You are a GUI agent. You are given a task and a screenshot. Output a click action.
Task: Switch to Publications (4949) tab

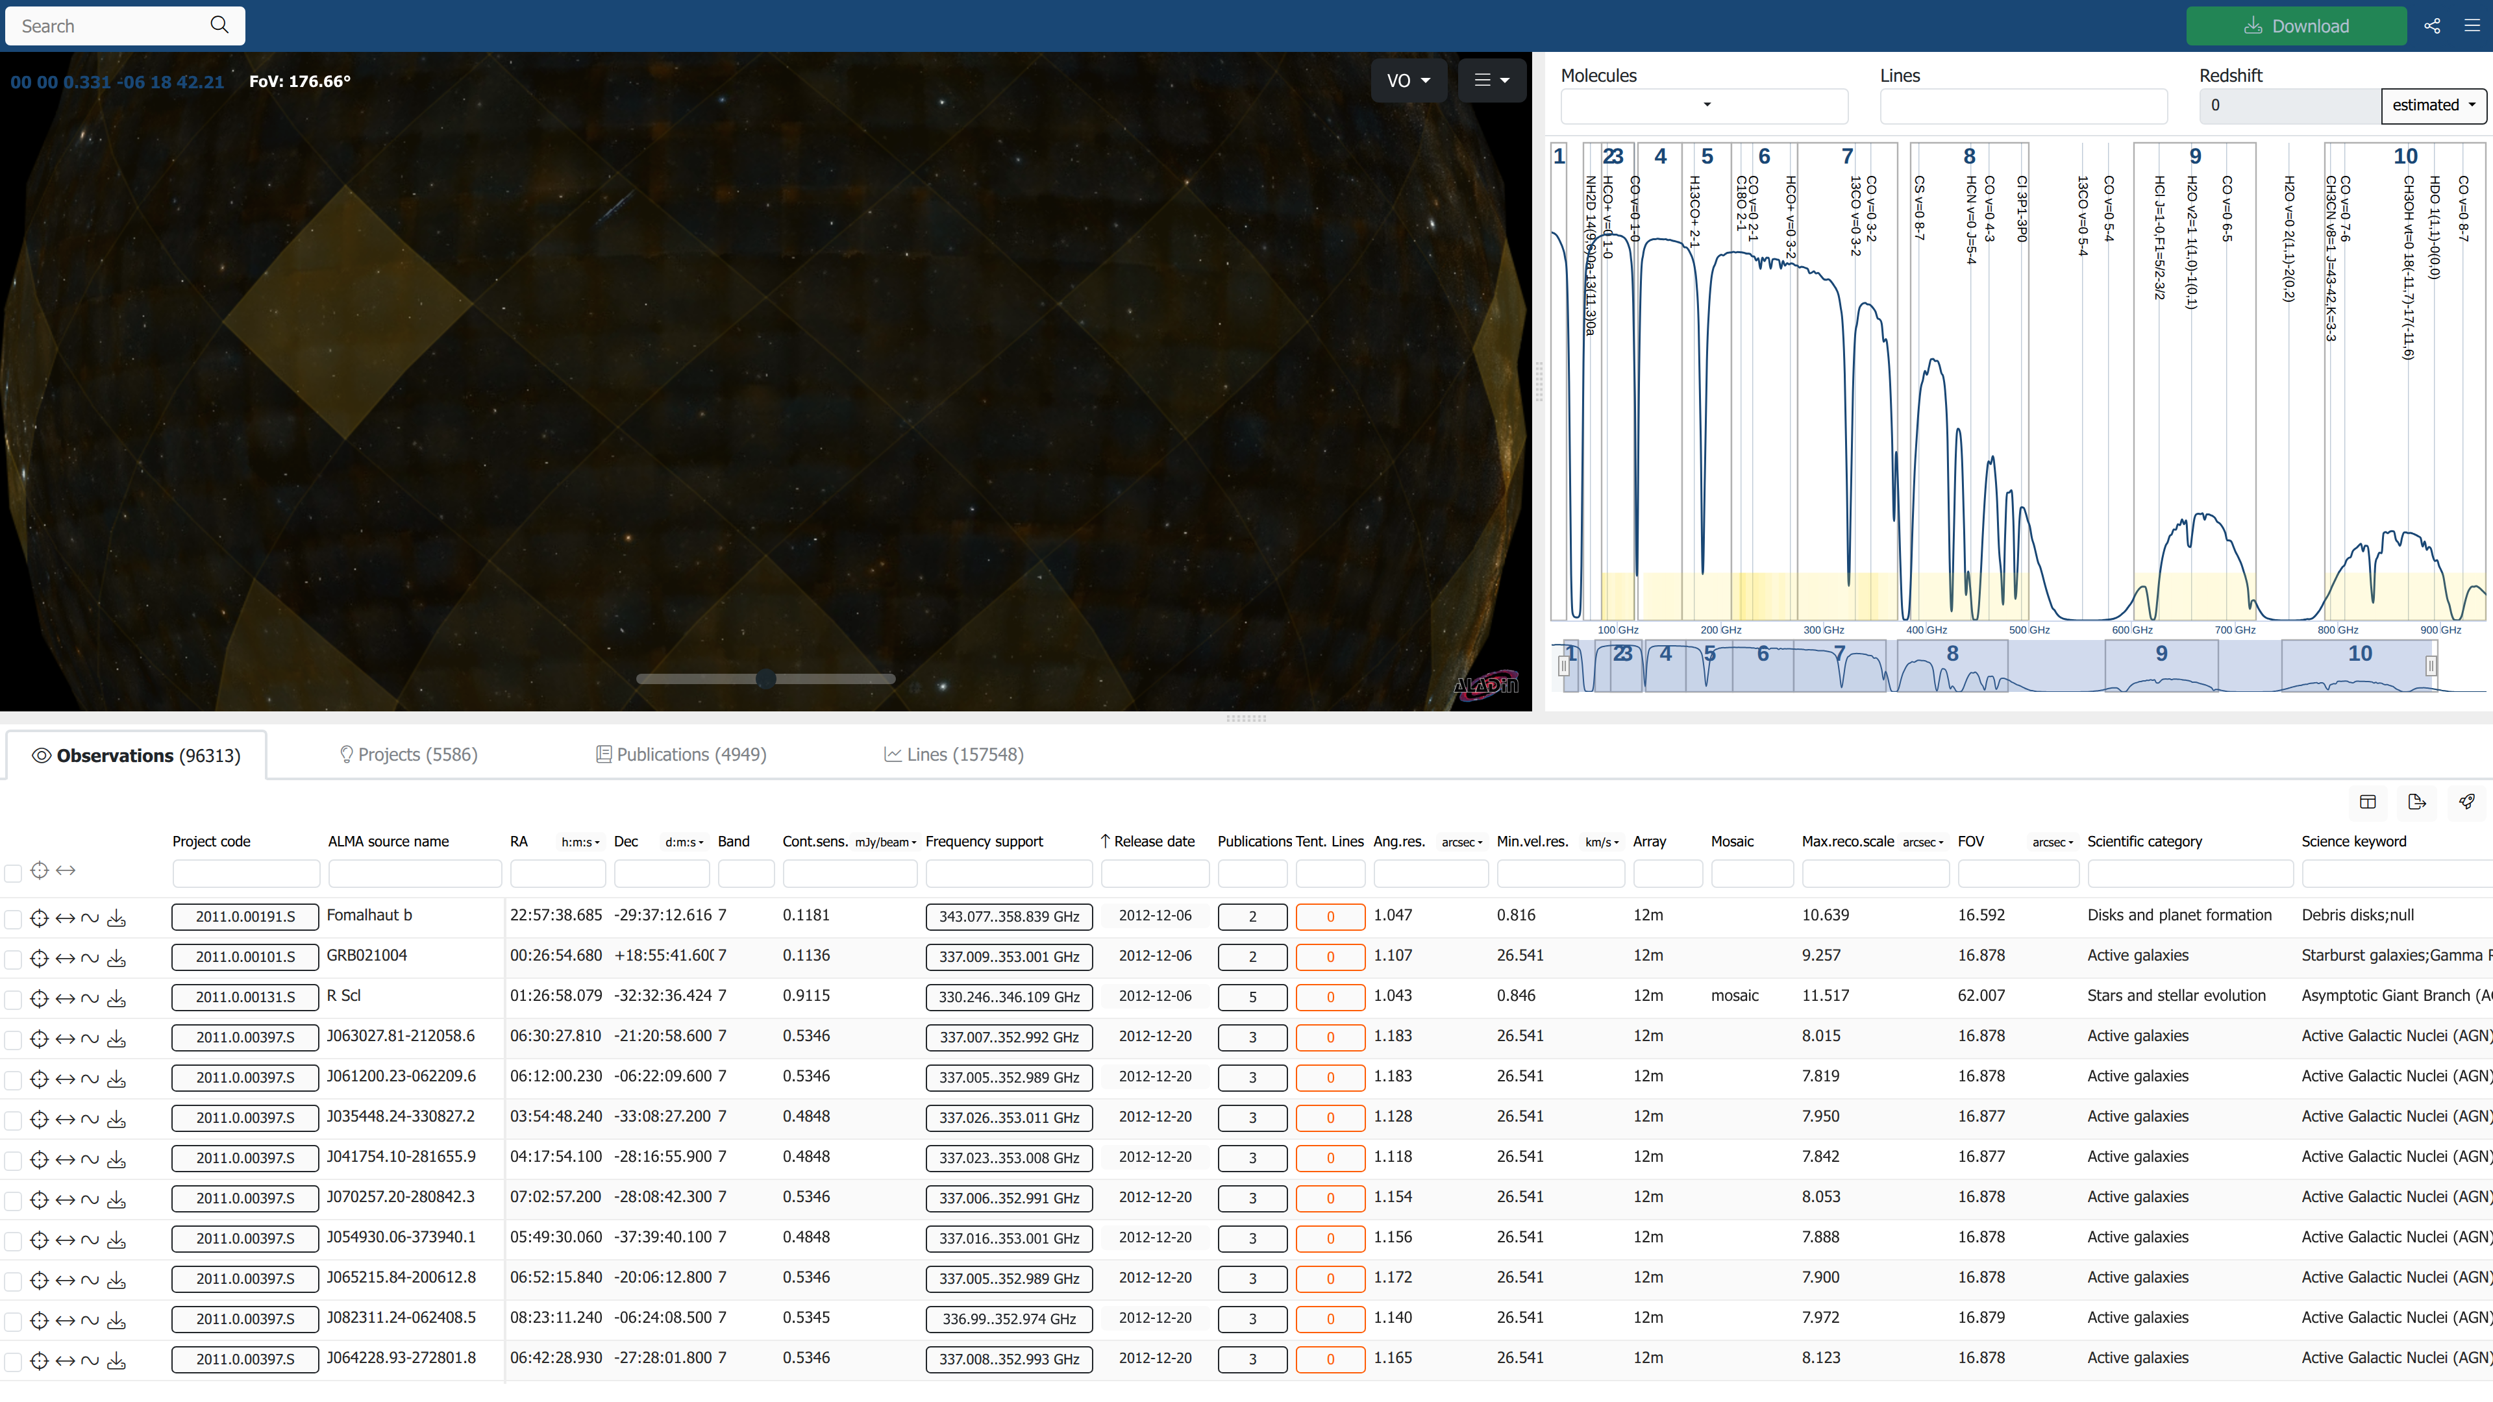[681, 755]
